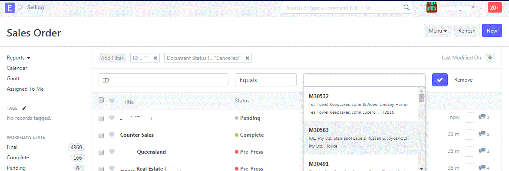Tick the checkbox for the Real Estate row
This screenshot has height=171, width=509.
[101, 168]
